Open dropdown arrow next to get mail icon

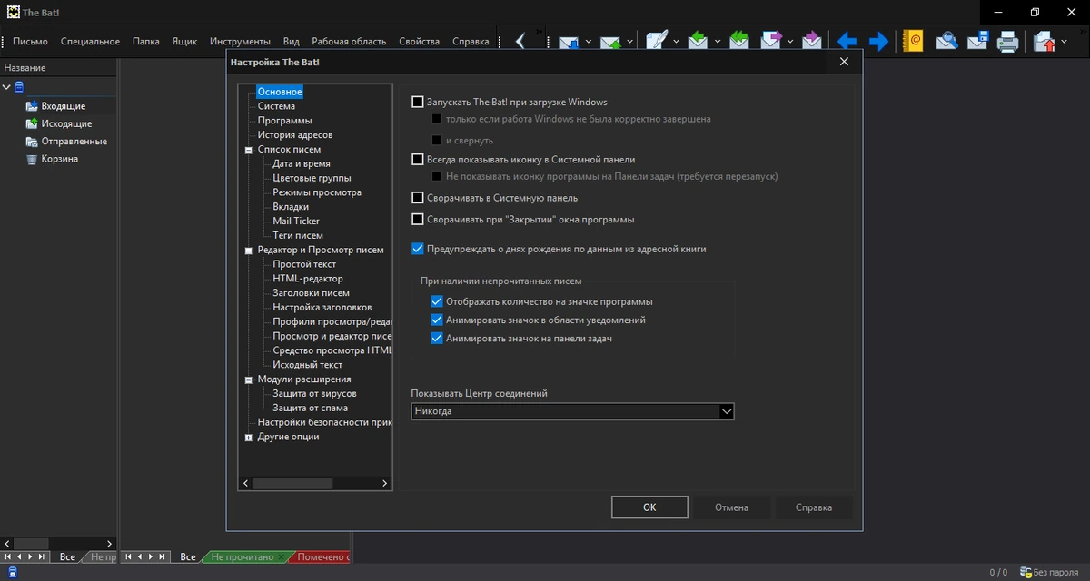click(589, 41)
